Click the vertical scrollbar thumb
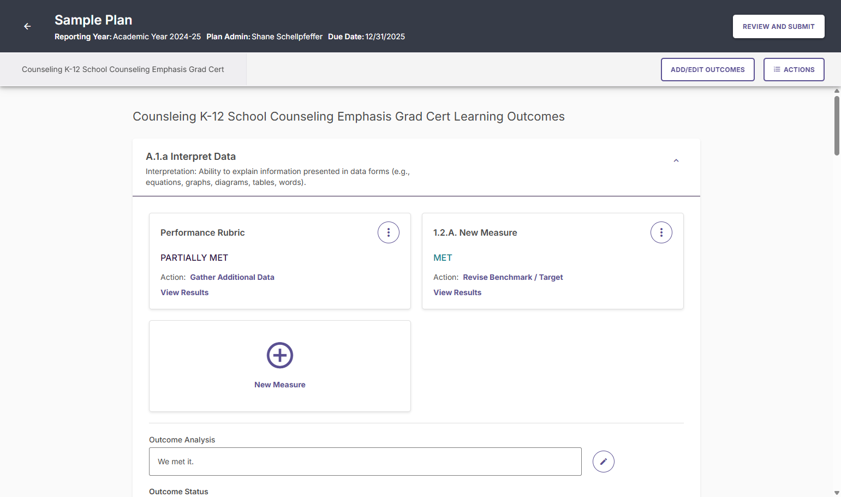The height and width of the screenshot is (497, 841). coord(837,125)
